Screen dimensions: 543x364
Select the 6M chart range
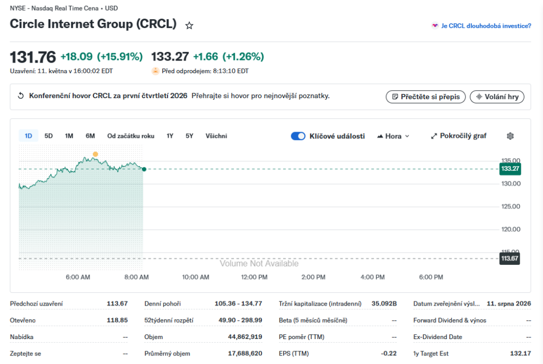(x=90, y=136)
